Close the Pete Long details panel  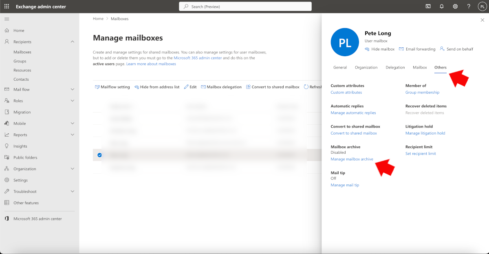(482, 20)
